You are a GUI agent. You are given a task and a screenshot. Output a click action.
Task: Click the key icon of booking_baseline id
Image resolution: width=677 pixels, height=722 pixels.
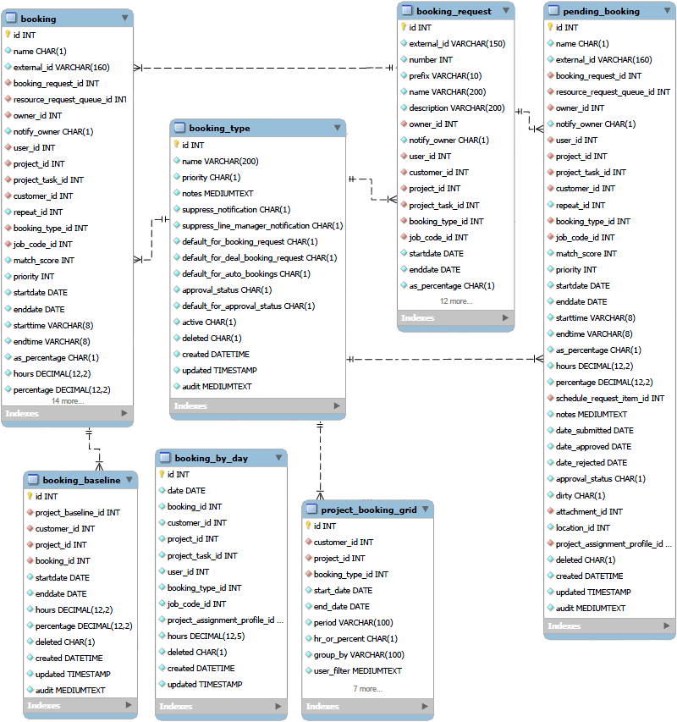point(30,496)
